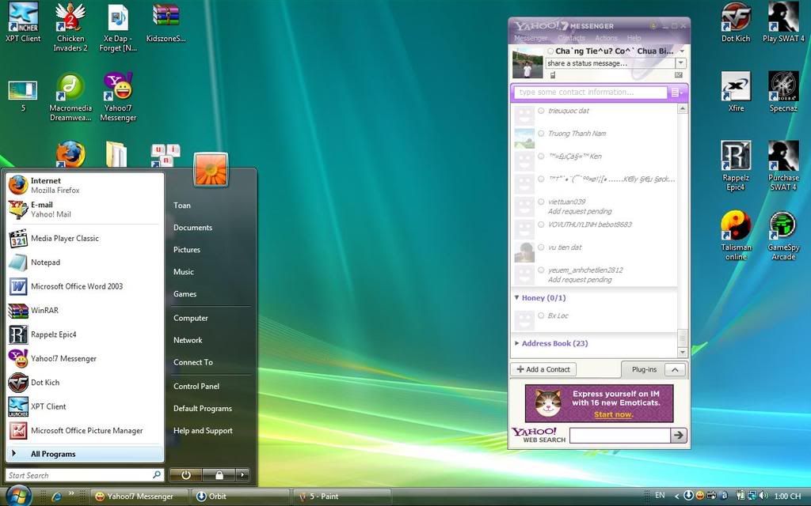Open the desktop image file named 5

(23, 96)
